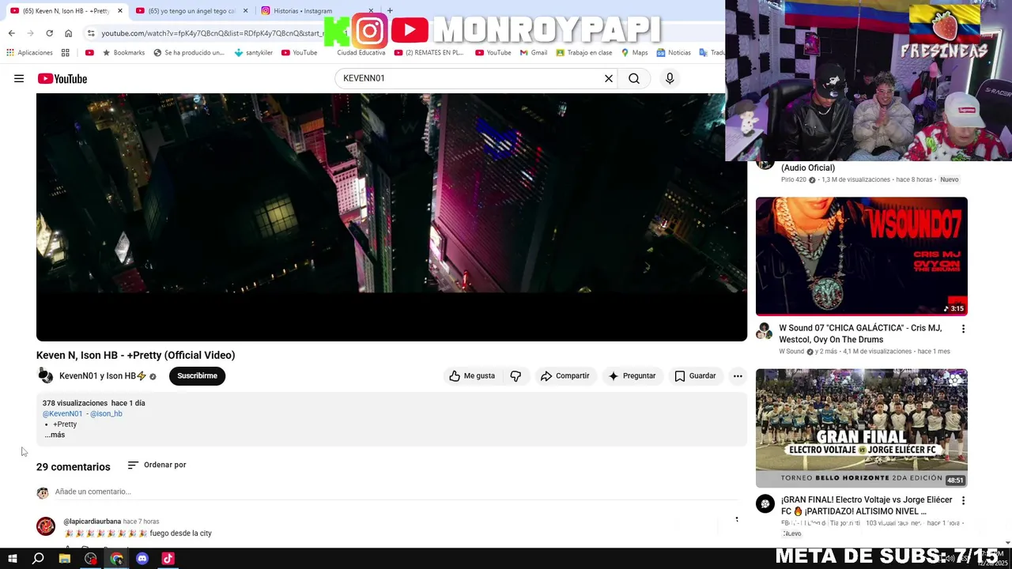Open @lapicardiaurbana commenter profile

pos(92,522)
